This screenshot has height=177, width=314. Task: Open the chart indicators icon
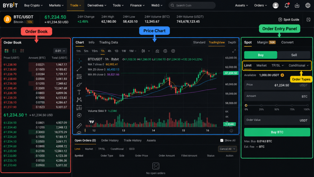click(157, 51)
